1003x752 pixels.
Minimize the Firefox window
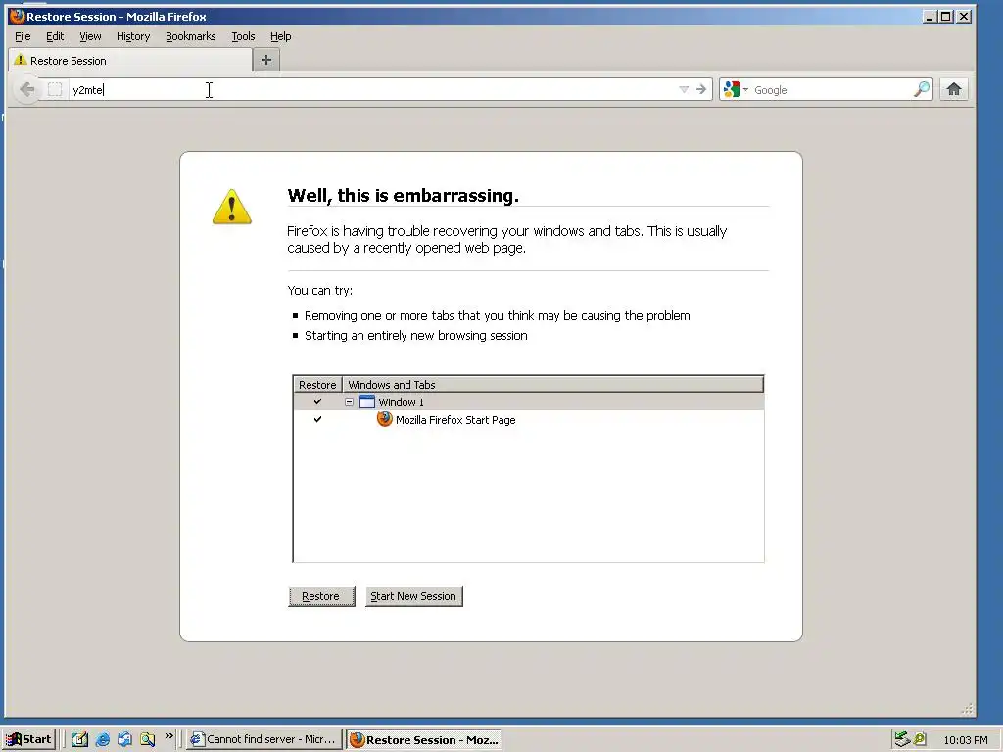coord(930,16)
